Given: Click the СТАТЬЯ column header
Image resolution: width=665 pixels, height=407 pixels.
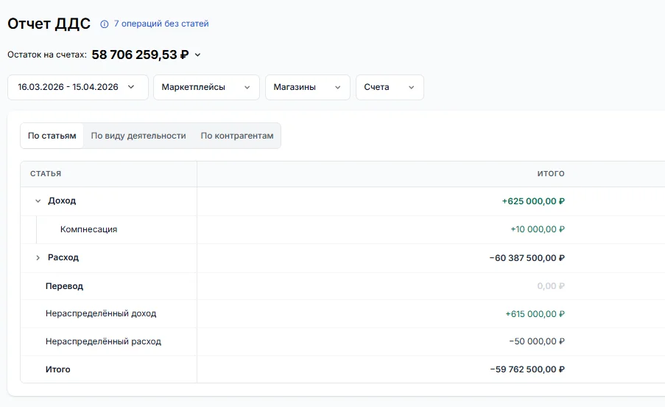Looking at the screenshot, I should pyautogui.click(x=46, y=173).
